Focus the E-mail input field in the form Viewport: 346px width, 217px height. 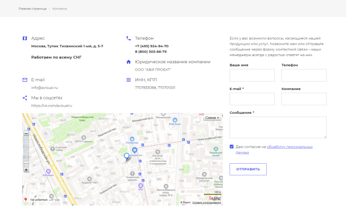[252, 99]
